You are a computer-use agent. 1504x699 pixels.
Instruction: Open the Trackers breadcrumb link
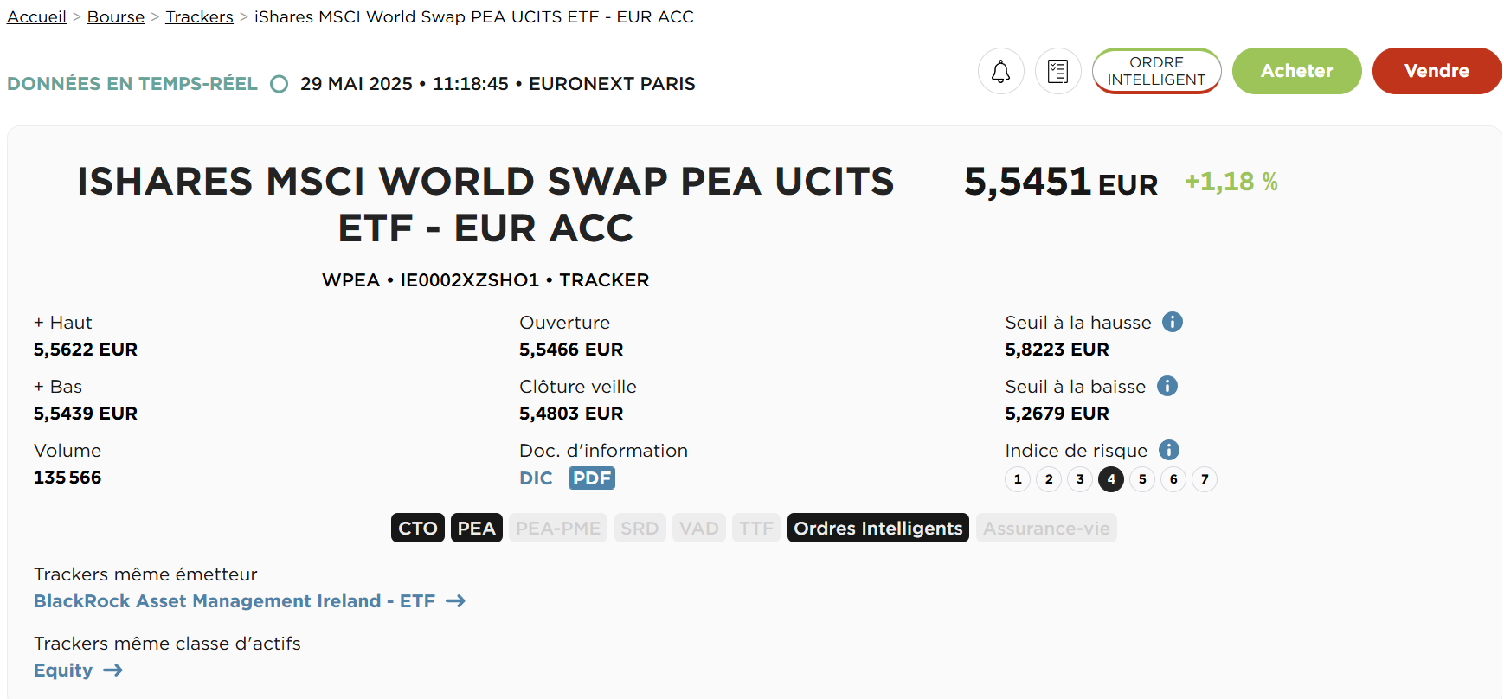[200, 16]
